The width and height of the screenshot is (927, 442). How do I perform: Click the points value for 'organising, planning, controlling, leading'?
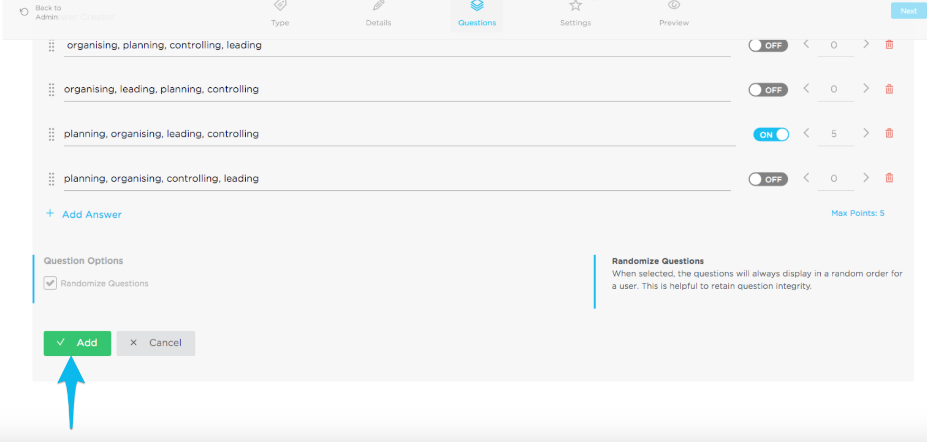tap(834, 45)
